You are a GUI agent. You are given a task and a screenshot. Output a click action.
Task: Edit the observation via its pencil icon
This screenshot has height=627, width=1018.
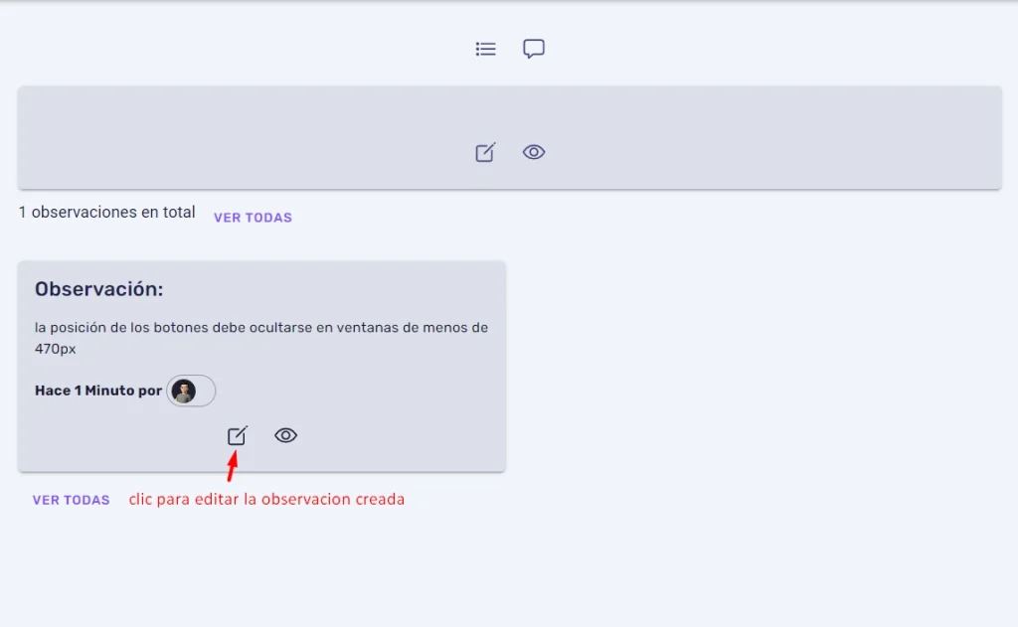[237, 435]
